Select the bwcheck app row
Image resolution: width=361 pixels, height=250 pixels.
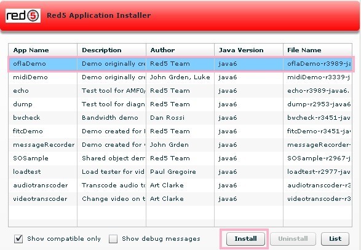click(180, 118)
